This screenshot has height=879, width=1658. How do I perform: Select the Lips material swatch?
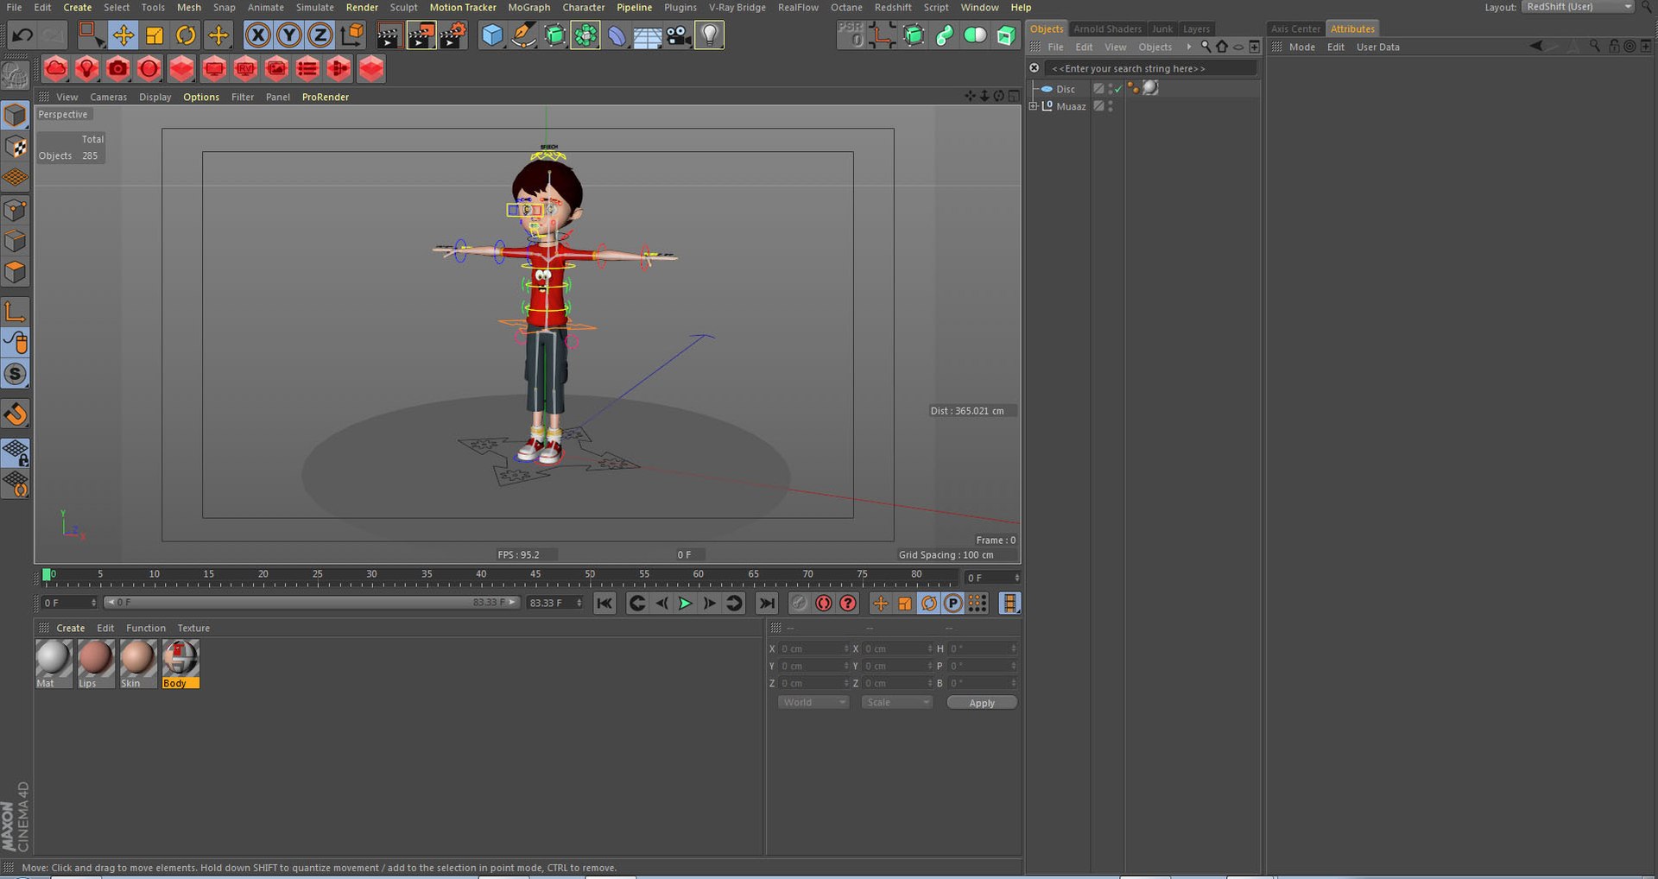tap(95, 663)
